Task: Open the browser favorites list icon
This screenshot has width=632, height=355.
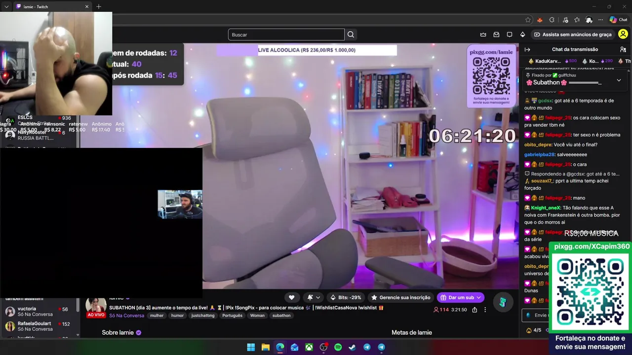Action: click(x=577, y=20)
